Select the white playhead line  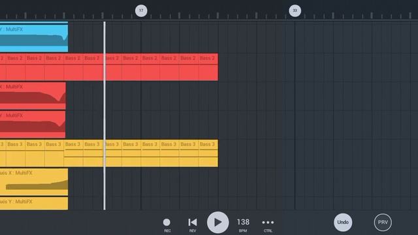(x=104, y=116)
